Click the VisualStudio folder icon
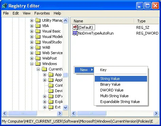 tap(38, 42)
